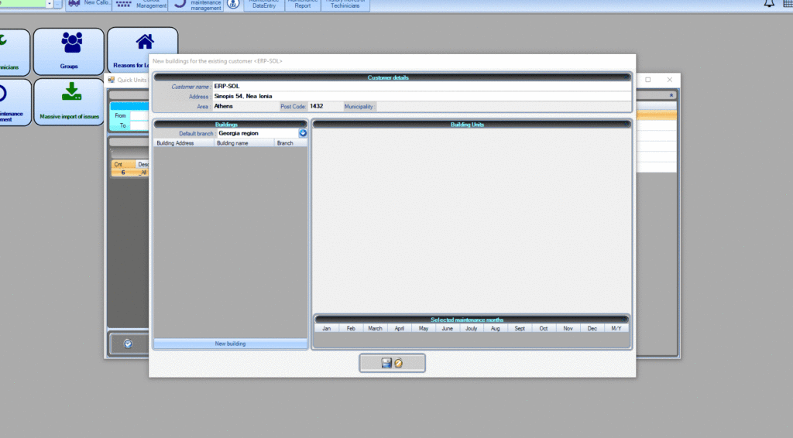This screenshot has width=793, height=438.
Task: Open the Groups tile
Action: pos(73,52)
